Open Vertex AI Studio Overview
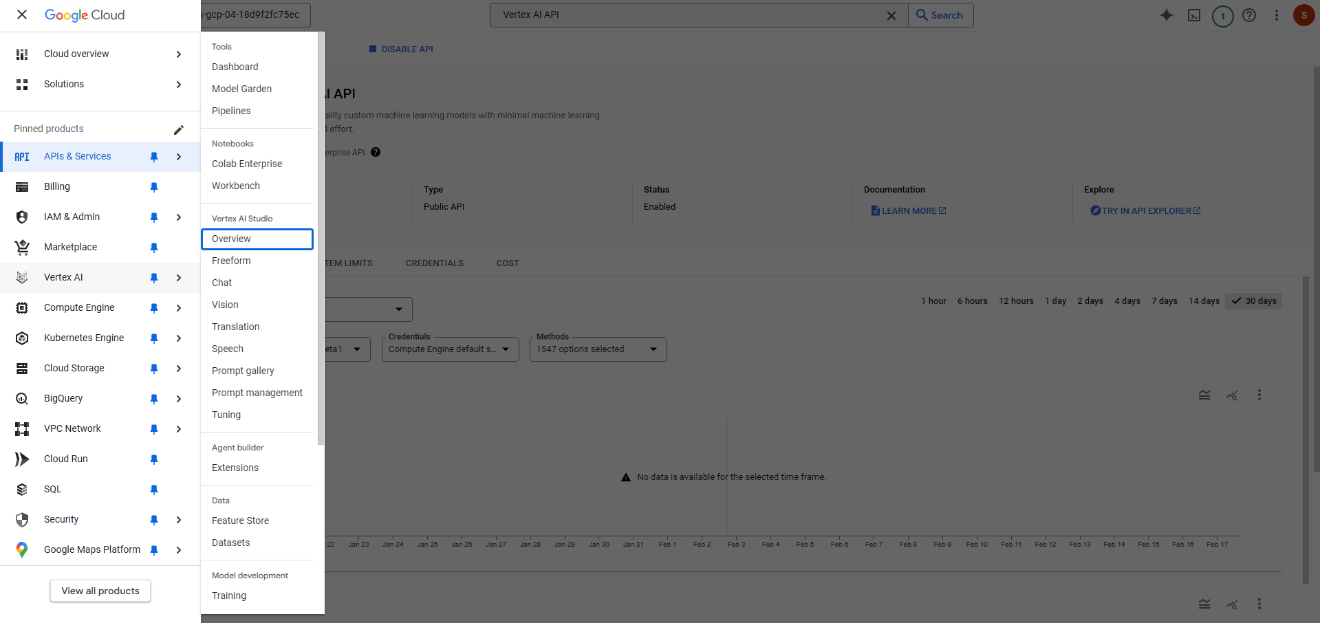Image resolution: width=1320 pixels, height=623 pixels. (257, 239)
